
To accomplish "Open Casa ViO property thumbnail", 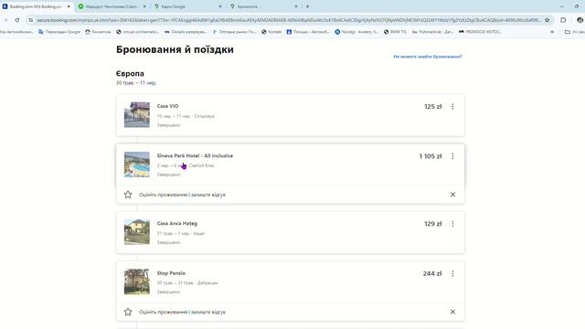I will pyautogui.click(x=137, y=115).
